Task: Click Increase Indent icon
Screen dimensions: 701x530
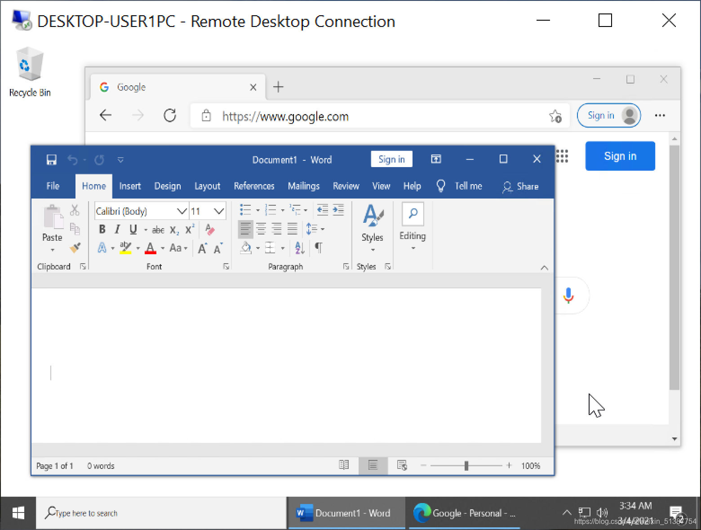Action: (x=338, y=210)
